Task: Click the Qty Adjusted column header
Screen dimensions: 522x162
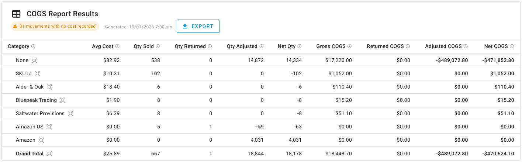Action: pyautogui.click(x=242, y=46)
